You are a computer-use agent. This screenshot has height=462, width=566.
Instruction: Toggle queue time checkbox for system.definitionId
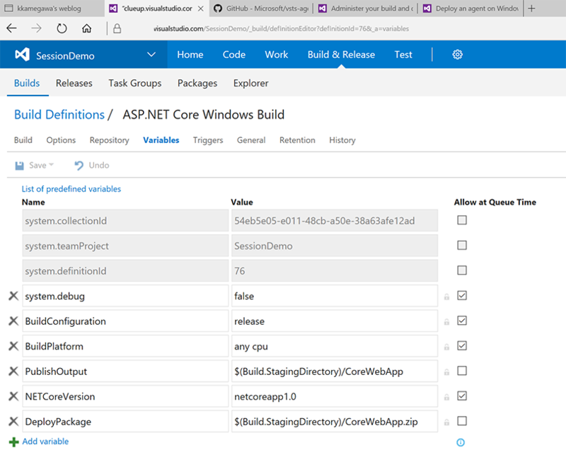[x=462, y=270]
